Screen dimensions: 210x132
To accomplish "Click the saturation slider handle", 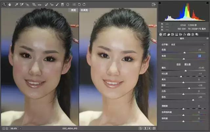I will [x=183, y=121].
